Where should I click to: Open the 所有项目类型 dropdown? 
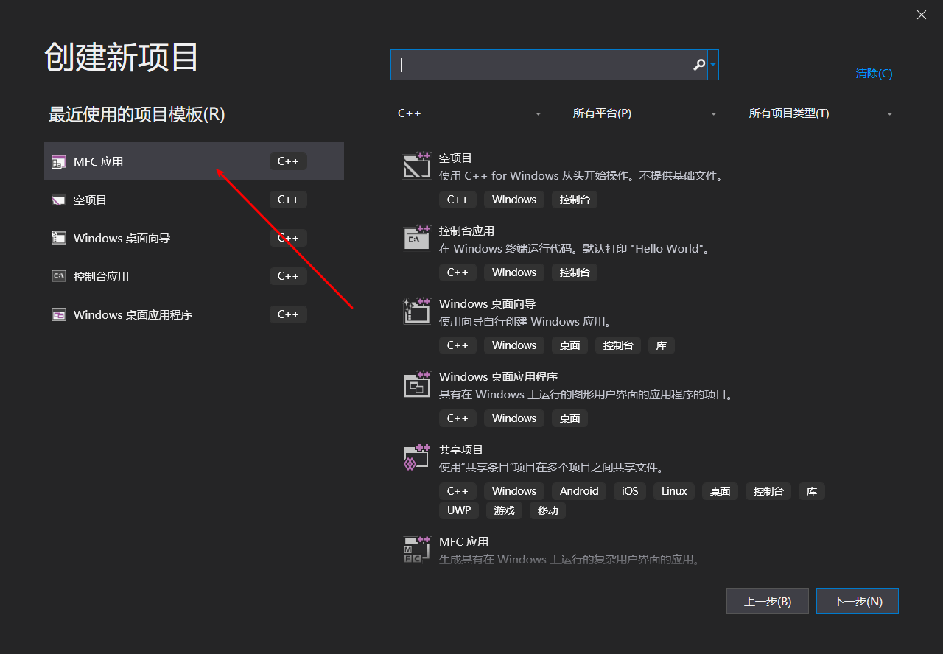(x=820, y=113)
